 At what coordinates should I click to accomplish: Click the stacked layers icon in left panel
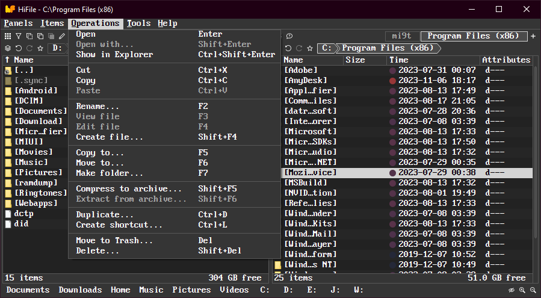(8, 48)
